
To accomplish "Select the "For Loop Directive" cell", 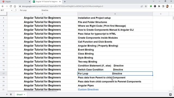I will pyautogui.click(x=115, y=73).
